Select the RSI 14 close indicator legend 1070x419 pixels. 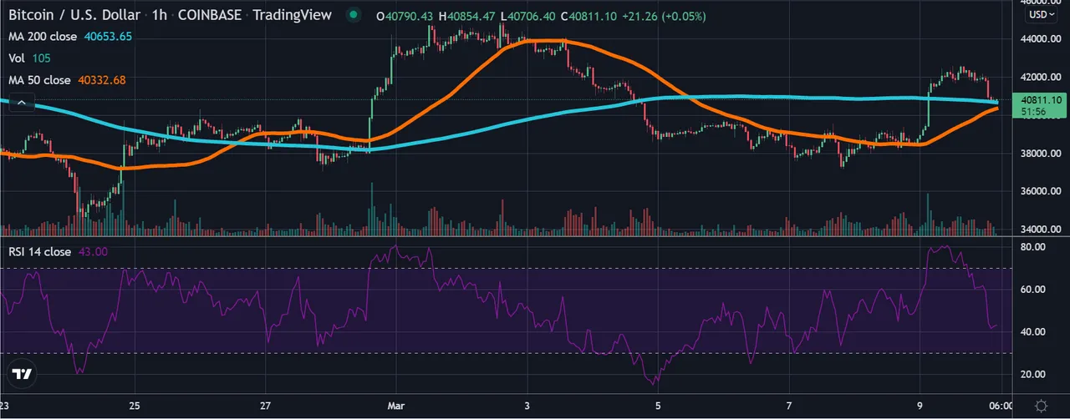pos(40,251)
